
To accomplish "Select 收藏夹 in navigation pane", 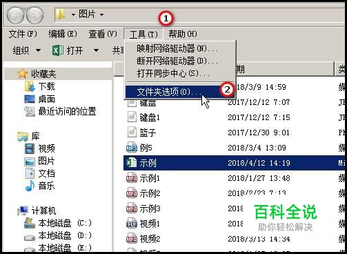I will pyautogui.click(x=43, y=74).
